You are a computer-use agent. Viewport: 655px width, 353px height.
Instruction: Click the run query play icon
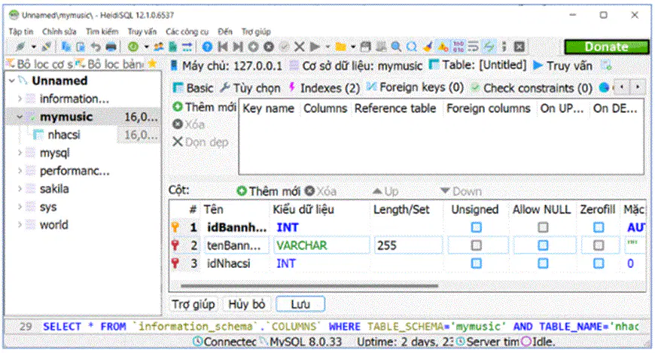pos(315,47)
